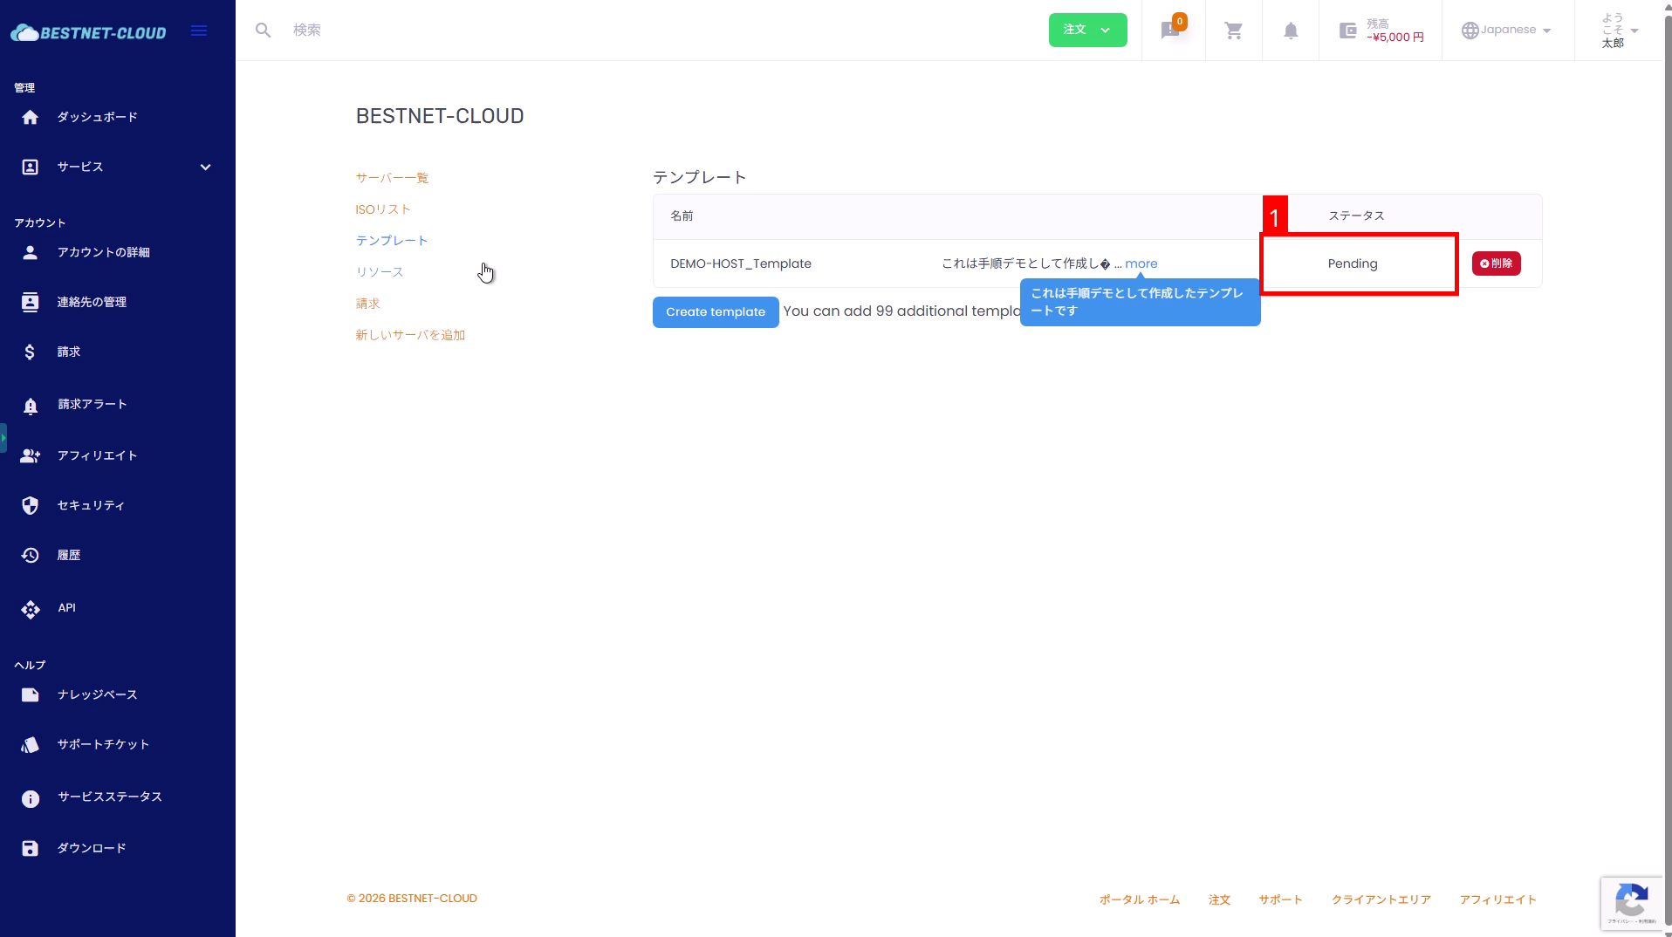Go to Resources in server menu
The width and height of the screenshot is (1672, 937).
click(379, 272)
